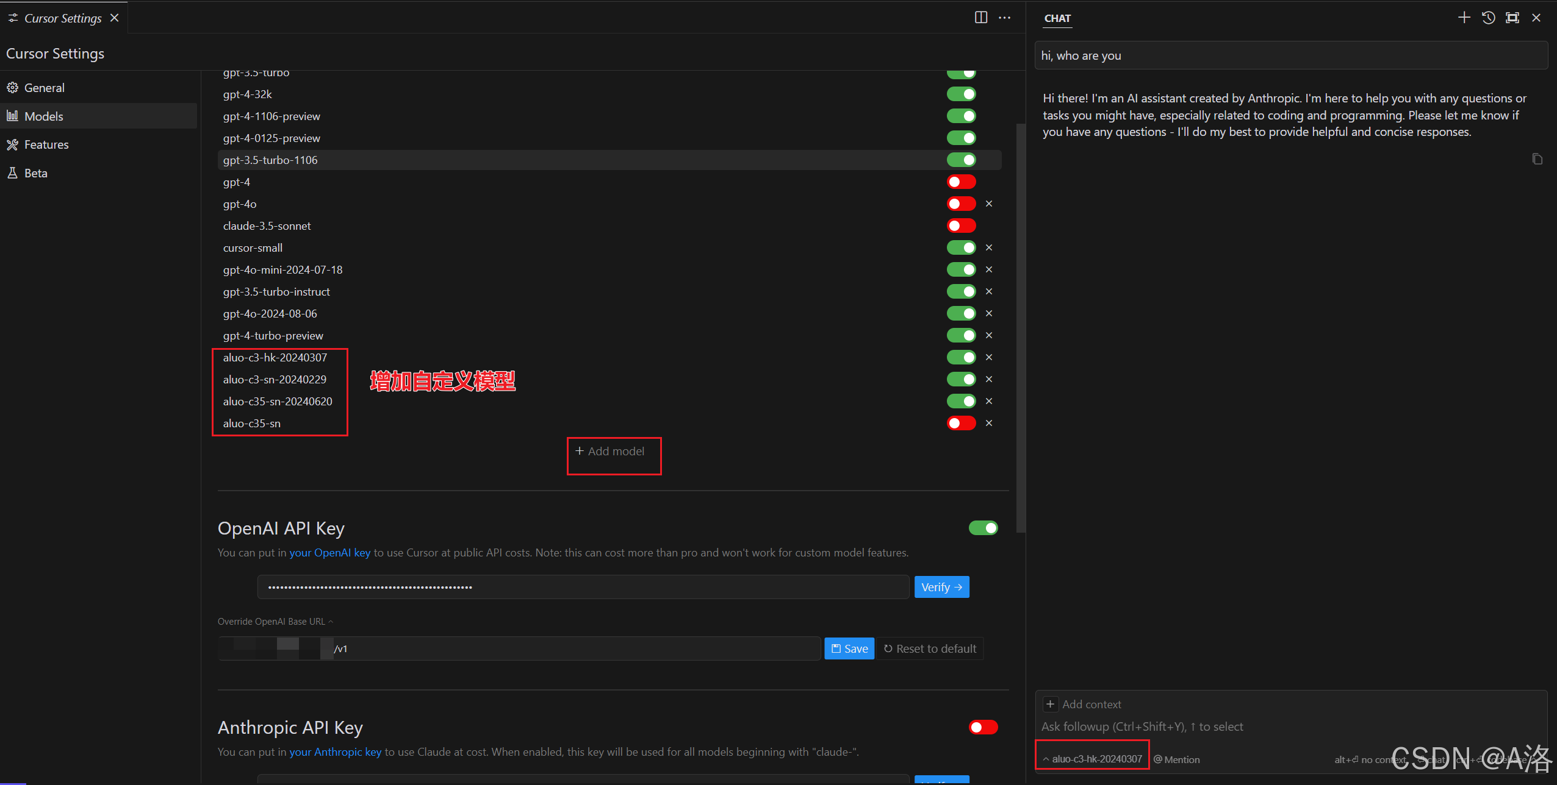Open the aluo-c3-hk-20240307 model selector dropdown

[1092, 759]
